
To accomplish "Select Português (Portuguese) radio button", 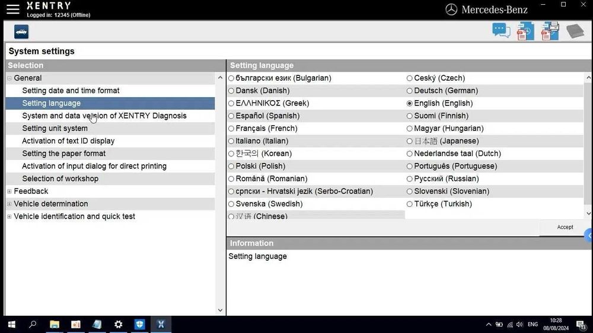I will (410, 166).
